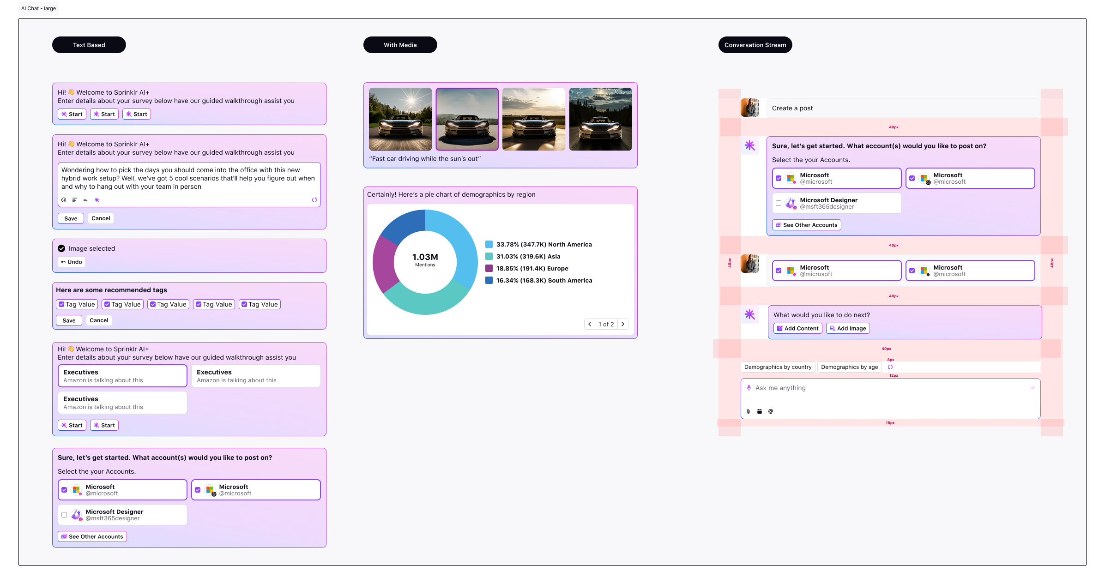Click Undo under Image selected
This screenshot has height=584, width=1105.
72,262
